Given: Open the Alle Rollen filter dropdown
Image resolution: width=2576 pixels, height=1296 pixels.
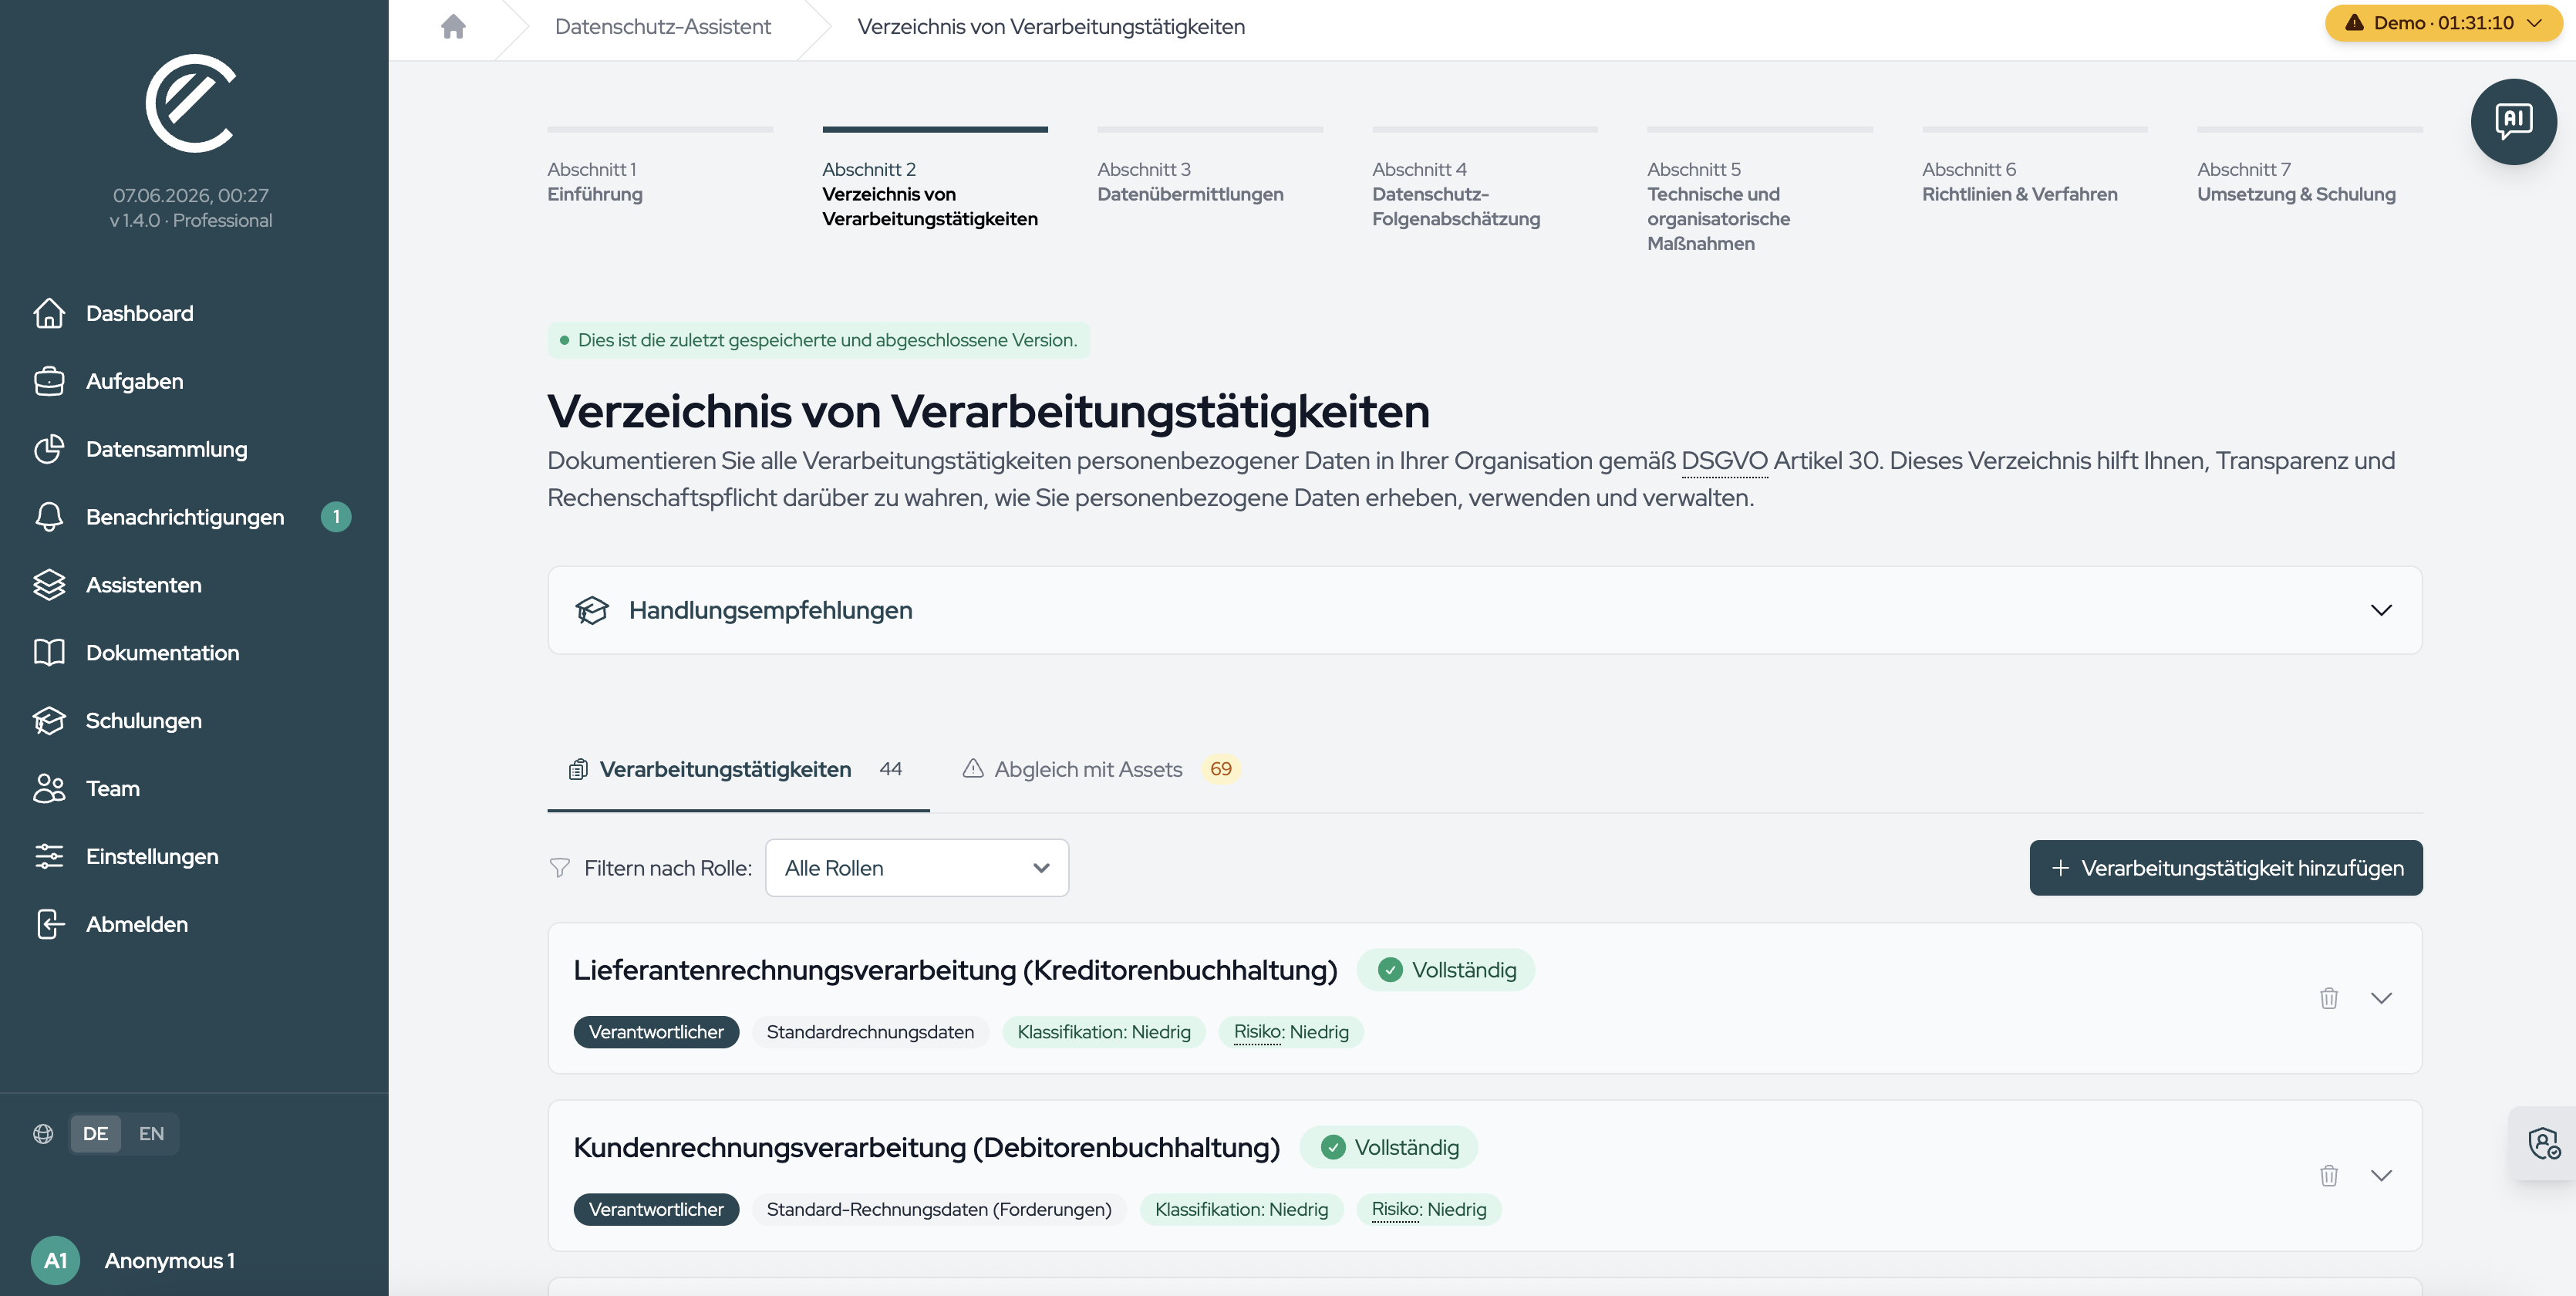Looking at the screenshot, I should [x=917, y=868].
